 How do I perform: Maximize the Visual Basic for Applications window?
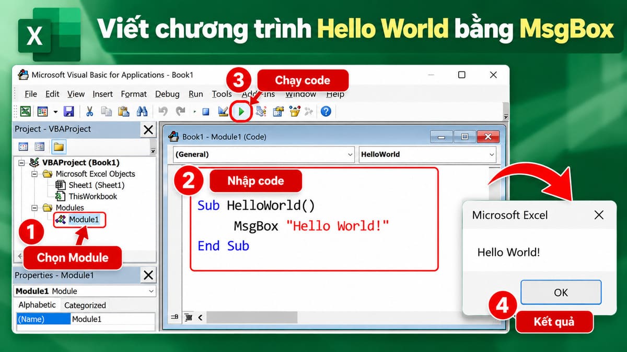(x=461, y=75)
